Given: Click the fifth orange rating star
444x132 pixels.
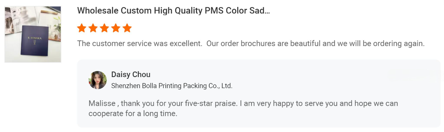Looking at the screenshot, I should click(x=127, y=28).
